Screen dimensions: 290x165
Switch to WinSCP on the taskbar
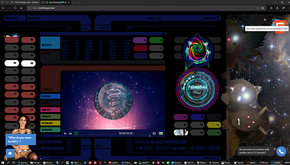pyautogui.click(x=144, y=163)
